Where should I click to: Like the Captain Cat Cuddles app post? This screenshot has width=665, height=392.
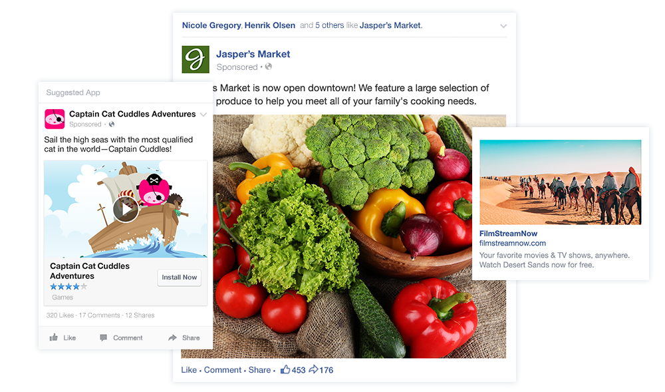(x=63, y=337)
